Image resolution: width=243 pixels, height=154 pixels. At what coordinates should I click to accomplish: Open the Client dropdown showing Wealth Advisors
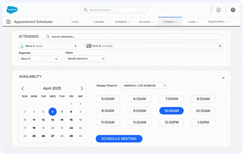(85, 59)
